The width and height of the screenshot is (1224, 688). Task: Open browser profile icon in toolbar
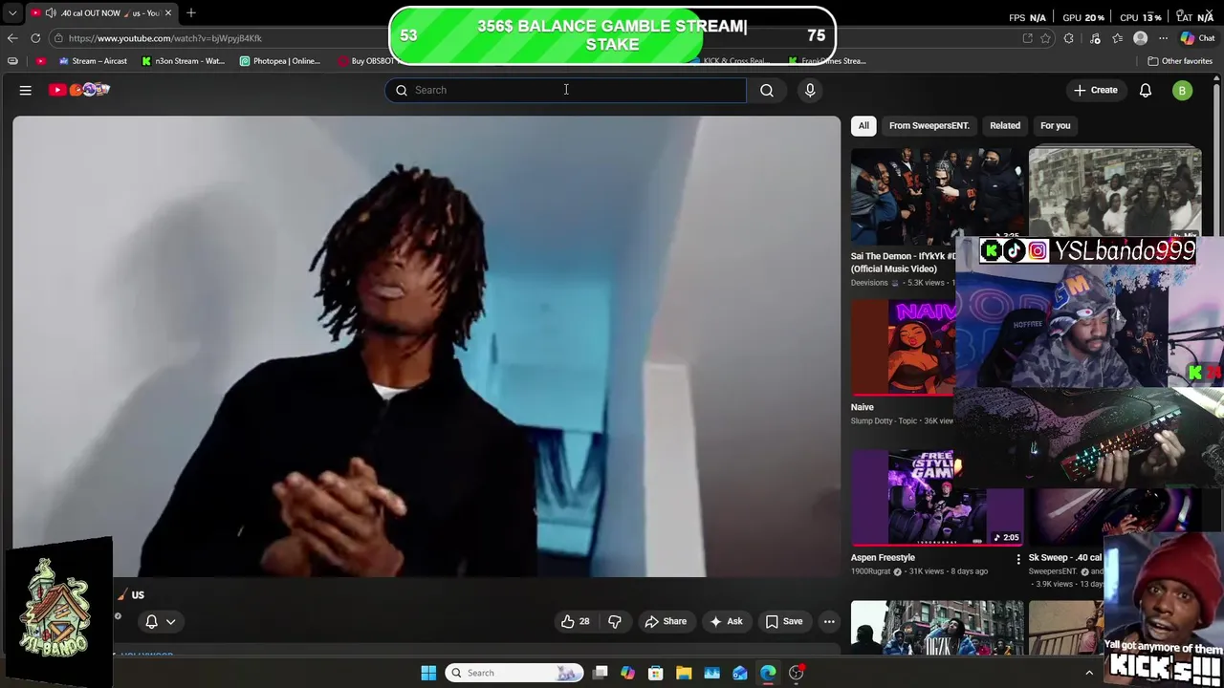coord(1140,38)
